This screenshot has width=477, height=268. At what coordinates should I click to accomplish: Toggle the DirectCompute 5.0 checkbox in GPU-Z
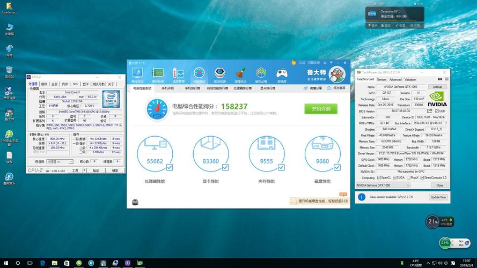pyautogui.click(x=422, y=177)
